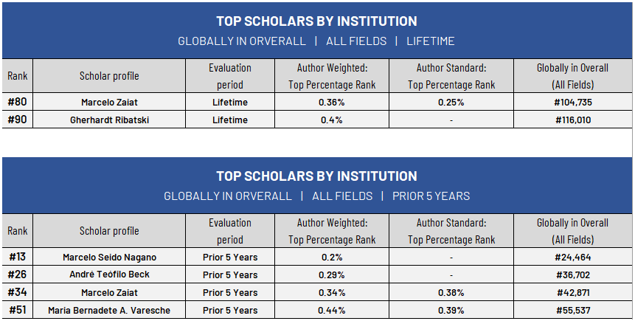This screenshot has width=635, height=321.
Task: Select the #13 rank cell
Action: coord(18,257)
